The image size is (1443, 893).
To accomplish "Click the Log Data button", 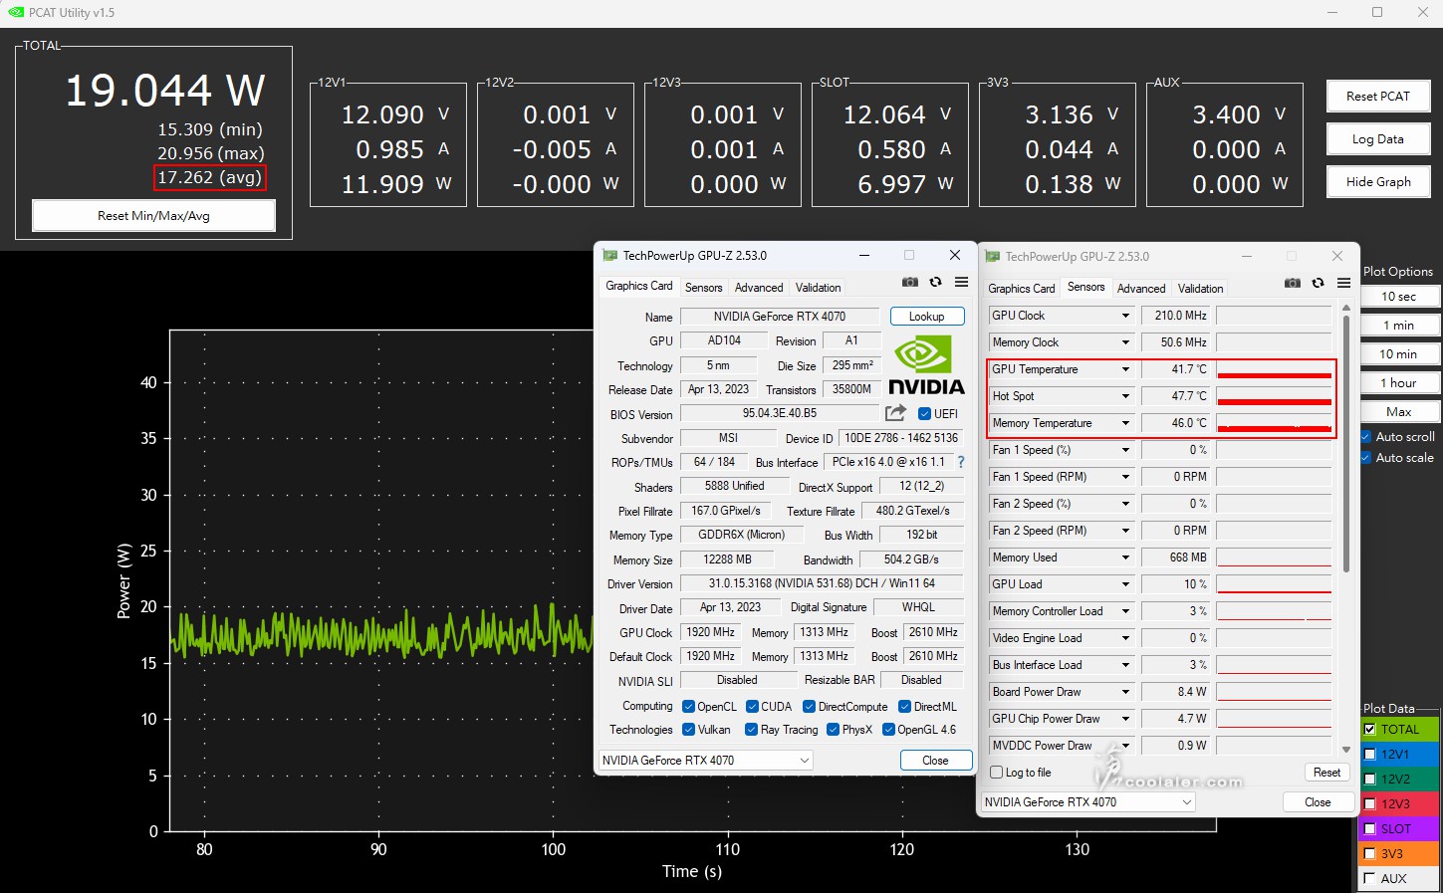I will pos(1378,139).
